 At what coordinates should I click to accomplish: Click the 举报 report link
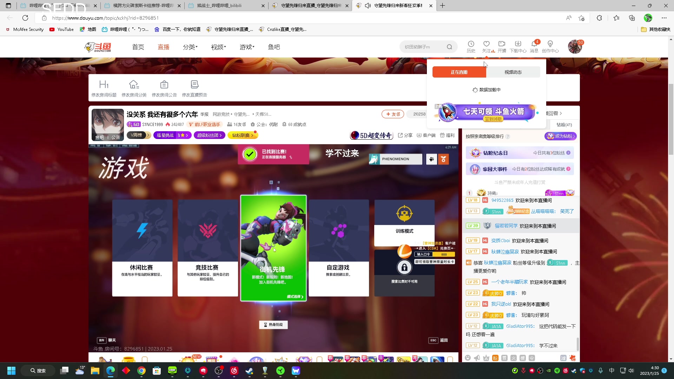click(204, 114)
